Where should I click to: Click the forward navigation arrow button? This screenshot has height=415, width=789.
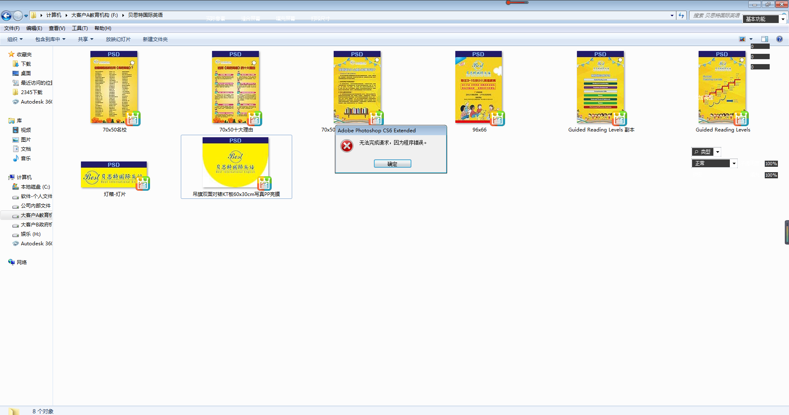click(x=18, y=16)
